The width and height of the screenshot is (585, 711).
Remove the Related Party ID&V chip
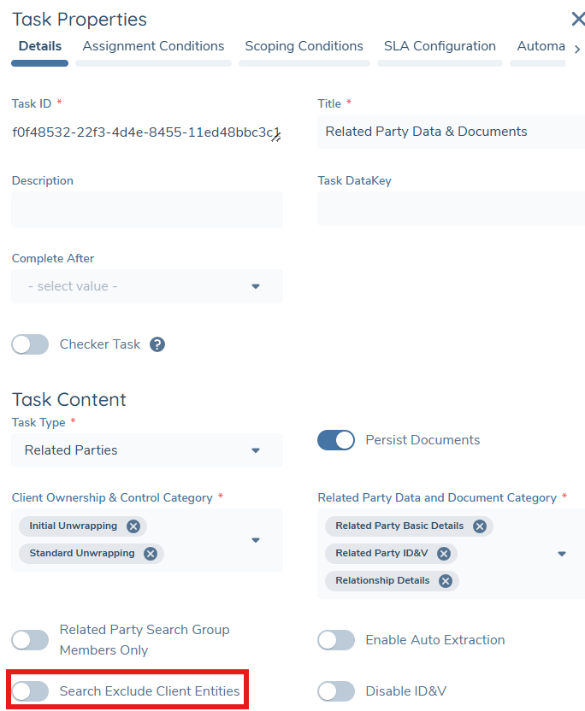(x=444, y=553)
